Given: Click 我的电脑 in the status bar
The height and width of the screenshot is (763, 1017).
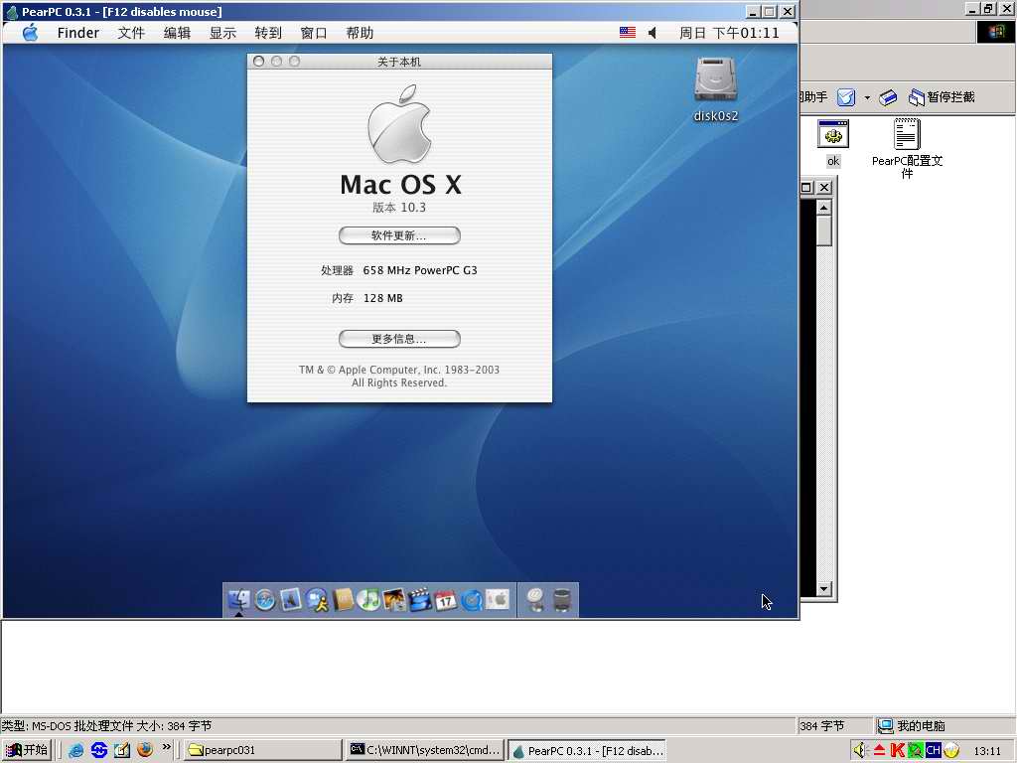Looking at the screenshot, I should 913,726.
